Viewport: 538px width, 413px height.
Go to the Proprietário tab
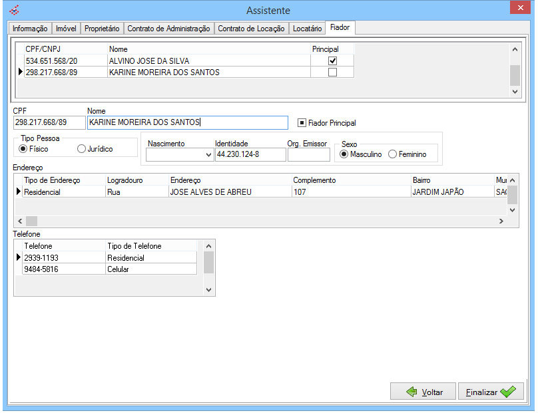click(102, 29)
